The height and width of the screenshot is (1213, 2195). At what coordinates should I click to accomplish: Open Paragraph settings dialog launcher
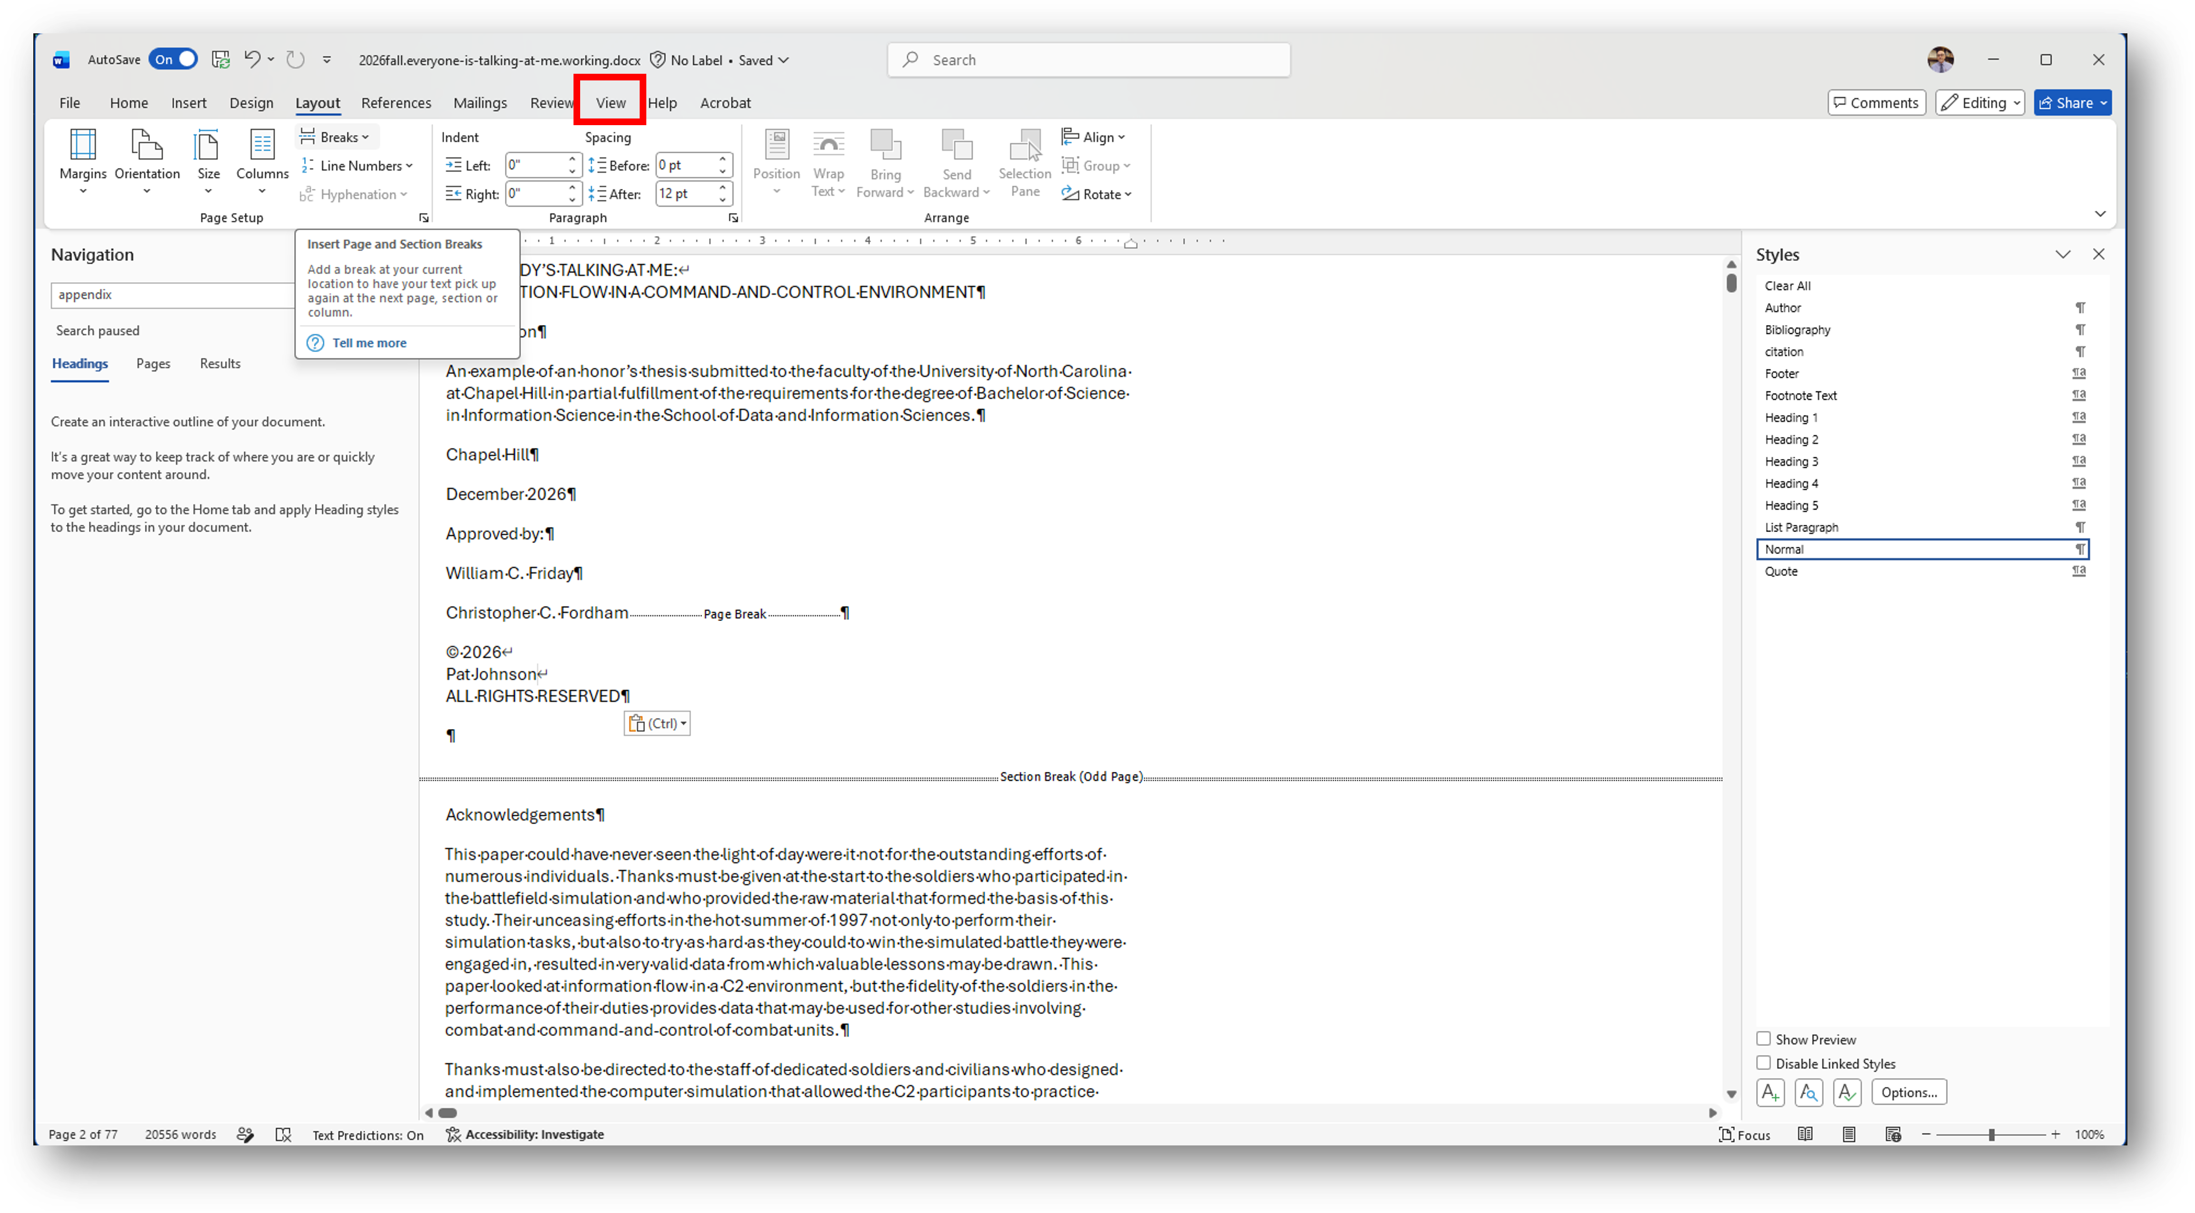(733, 218)
